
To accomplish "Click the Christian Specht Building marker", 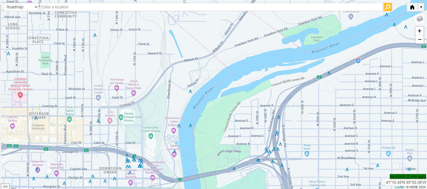I will click(x=131, y=183).
